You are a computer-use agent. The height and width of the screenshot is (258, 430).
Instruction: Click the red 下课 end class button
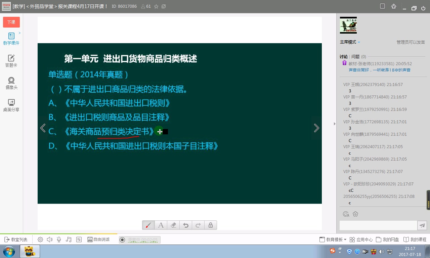click(x=11, y=22)
